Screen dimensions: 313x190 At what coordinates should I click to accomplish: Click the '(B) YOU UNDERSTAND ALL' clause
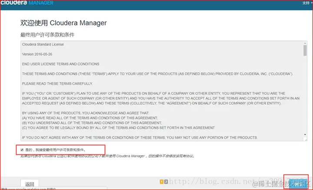pyautogui.click(x=92, y=123)
